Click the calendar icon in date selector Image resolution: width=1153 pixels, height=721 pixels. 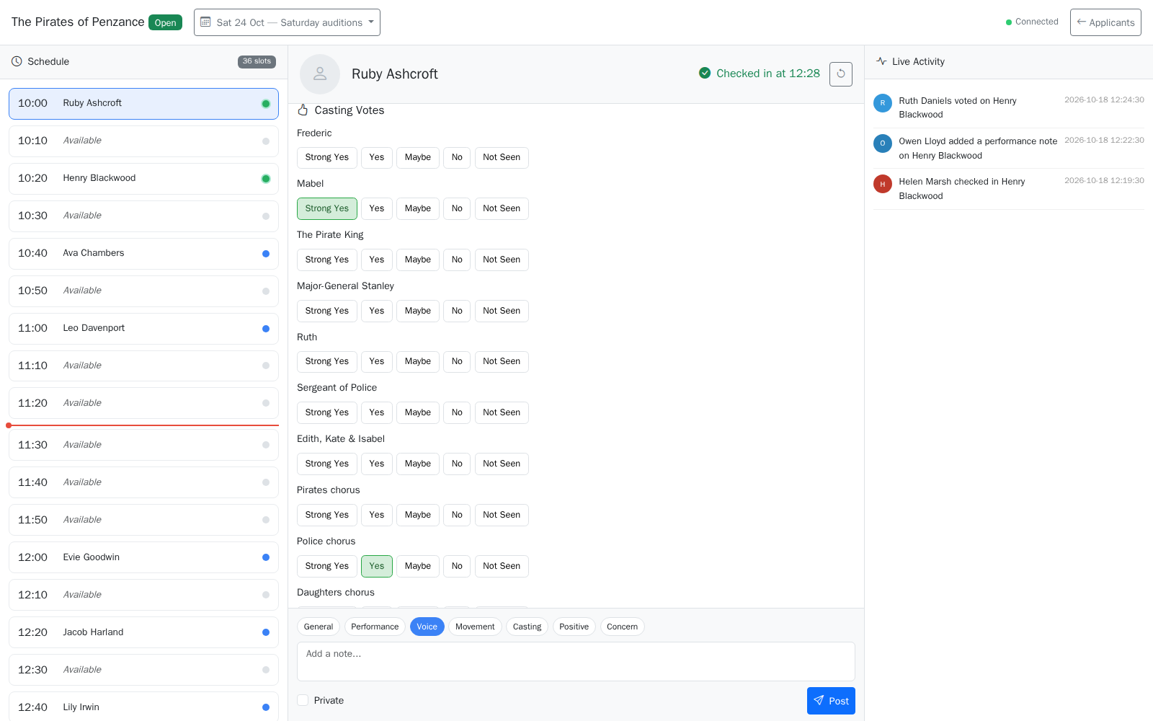tap(205, 22)
